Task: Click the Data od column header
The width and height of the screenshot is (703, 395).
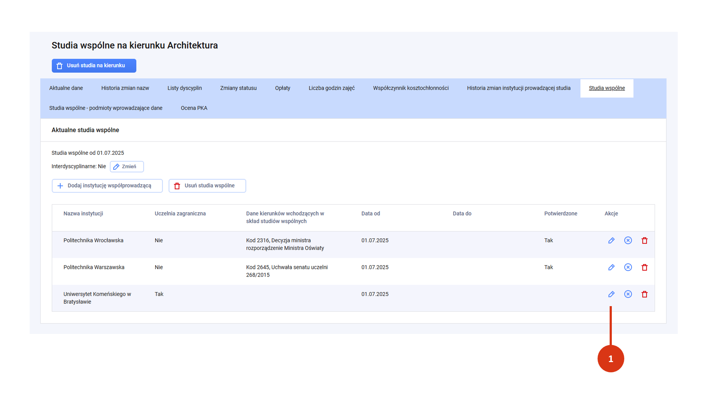Action: tap(371, 214)
